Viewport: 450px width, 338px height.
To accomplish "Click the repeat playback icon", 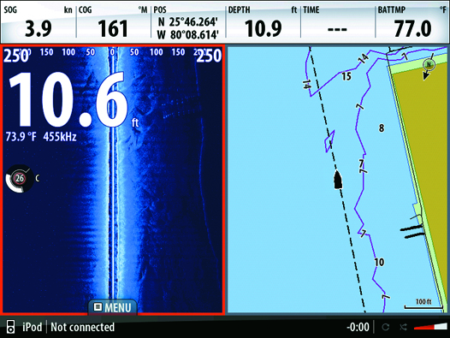I will tap(386, 327).
